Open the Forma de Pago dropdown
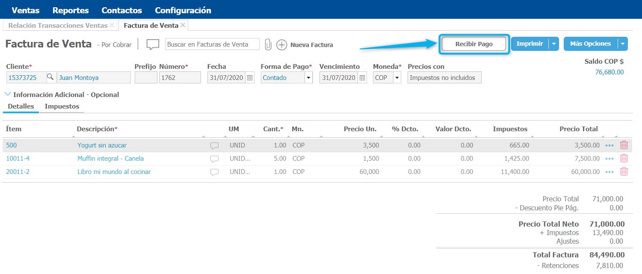This screenshot has width=642, height=274. pyautogui.click(x=308, y=78)
